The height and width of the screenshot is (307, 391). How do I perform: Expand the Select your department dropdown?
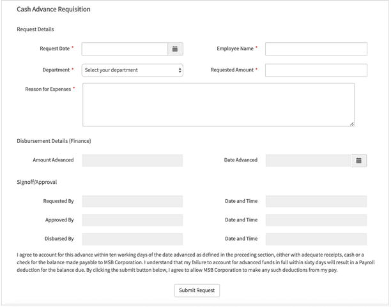132,70
